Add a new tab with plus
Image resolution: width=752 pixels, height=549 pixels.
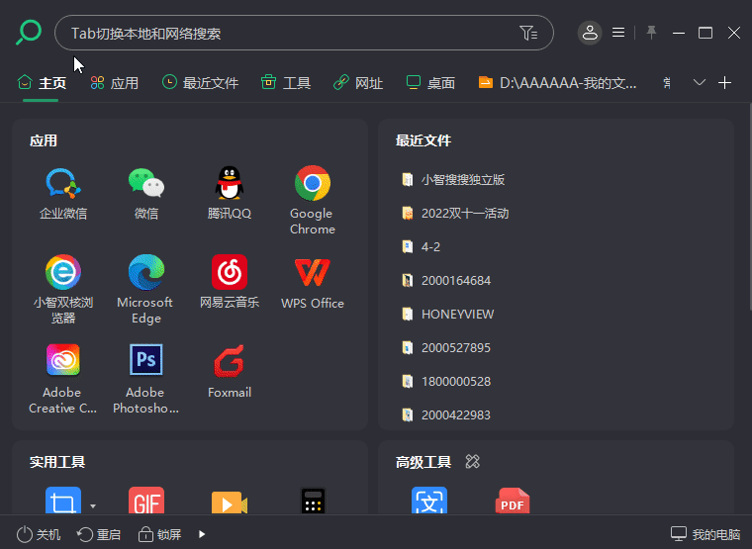pyautogui.click(x=724, y=82)
